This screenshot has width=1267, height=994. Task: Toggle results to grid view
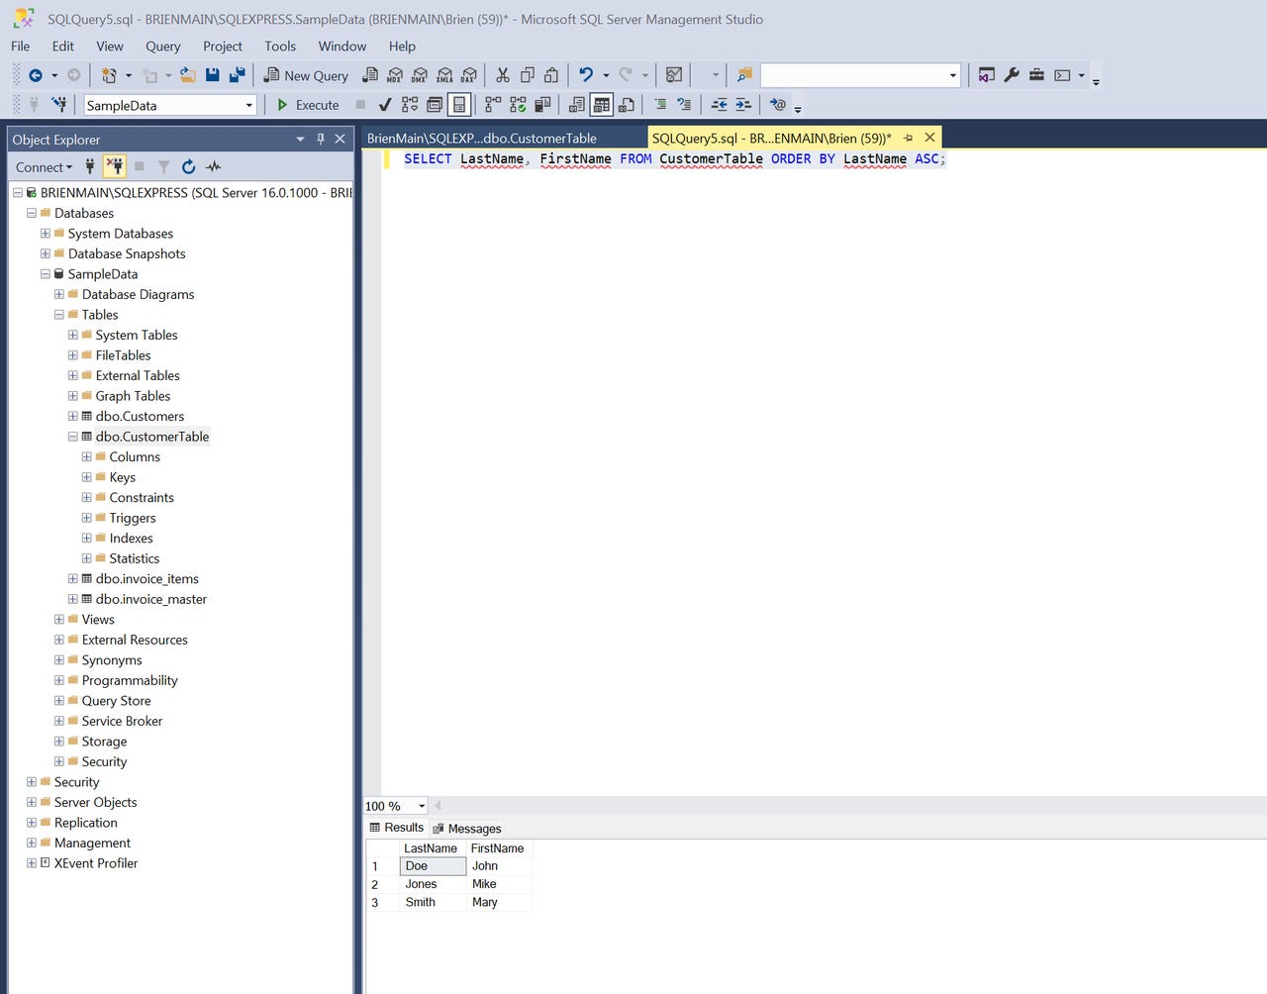[601, 104]
